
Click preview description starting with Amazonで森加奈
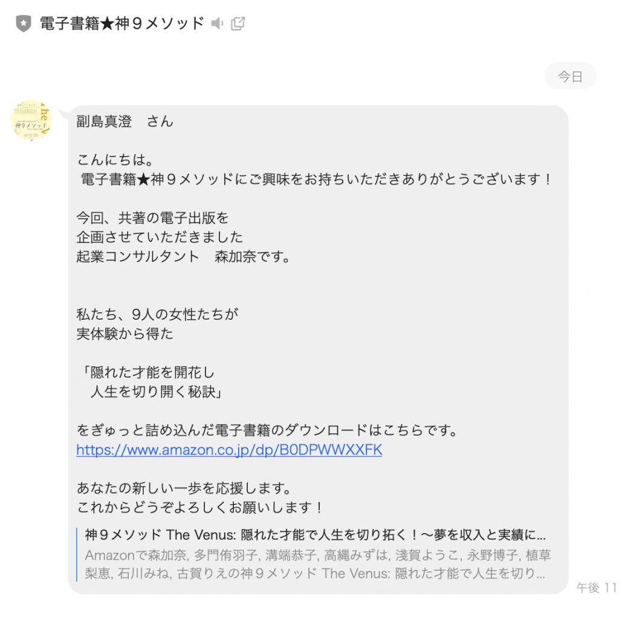click(x=318, y=564)
